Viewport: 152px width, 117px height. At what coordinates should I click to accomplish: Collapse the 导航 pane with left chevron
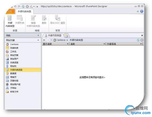click(38, 35)
